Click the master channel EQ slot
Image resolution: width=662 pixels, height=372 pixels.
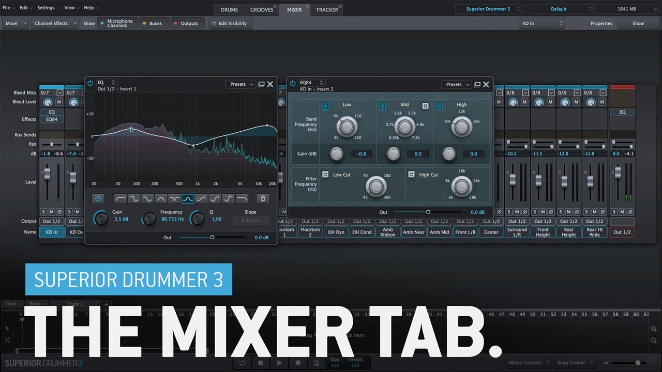click(x=622, y=112)
